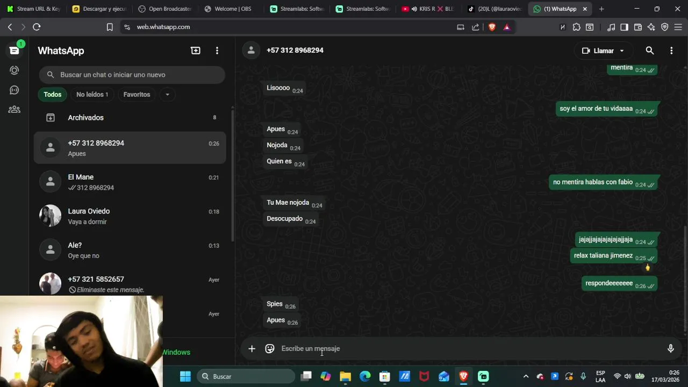
Task: Select the 'relax taliana jimenez' message
Action: 613,256
